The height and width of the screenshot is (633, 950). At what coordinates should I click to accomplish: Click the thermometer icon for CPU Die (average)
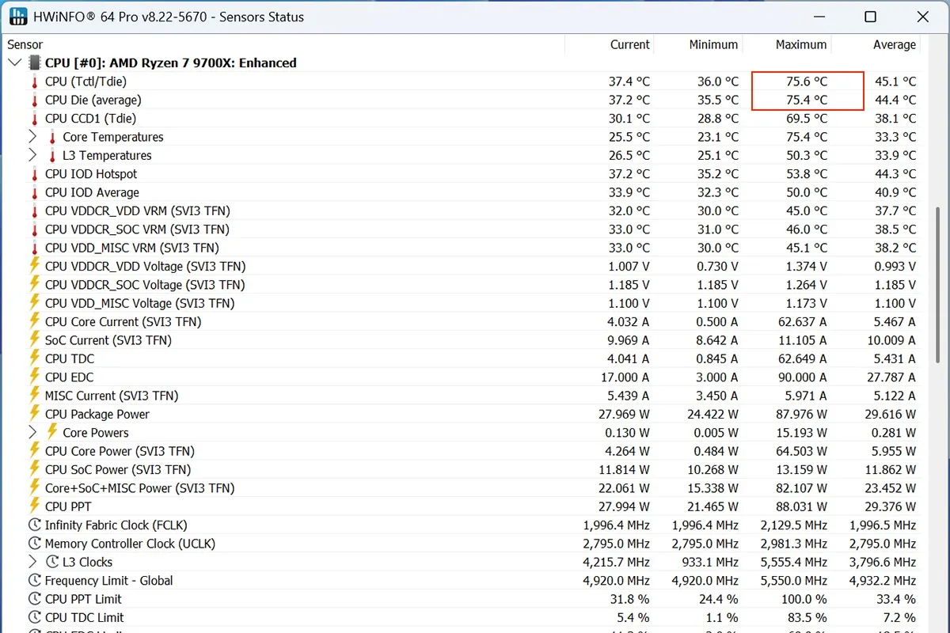(x=34, y=100)
